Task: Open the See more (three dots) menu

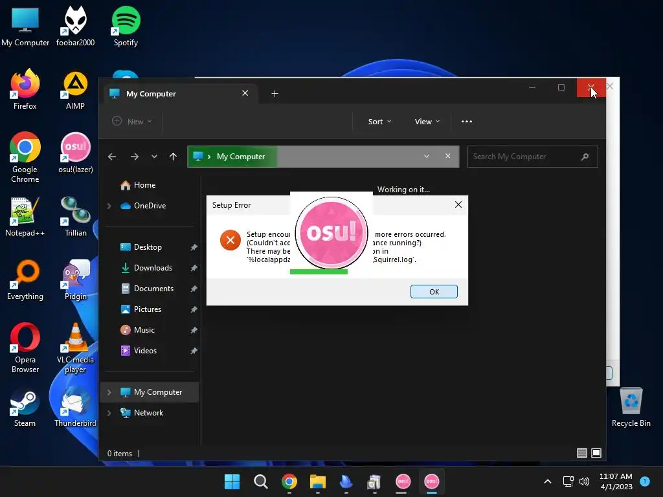Action: [x=467, y=122]
